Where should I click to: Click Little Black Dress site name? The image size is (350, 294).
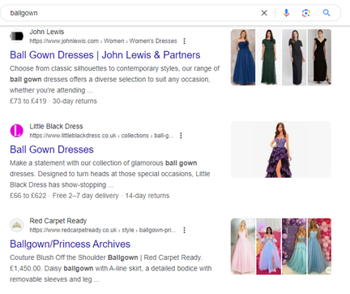[x=56, y=126]
